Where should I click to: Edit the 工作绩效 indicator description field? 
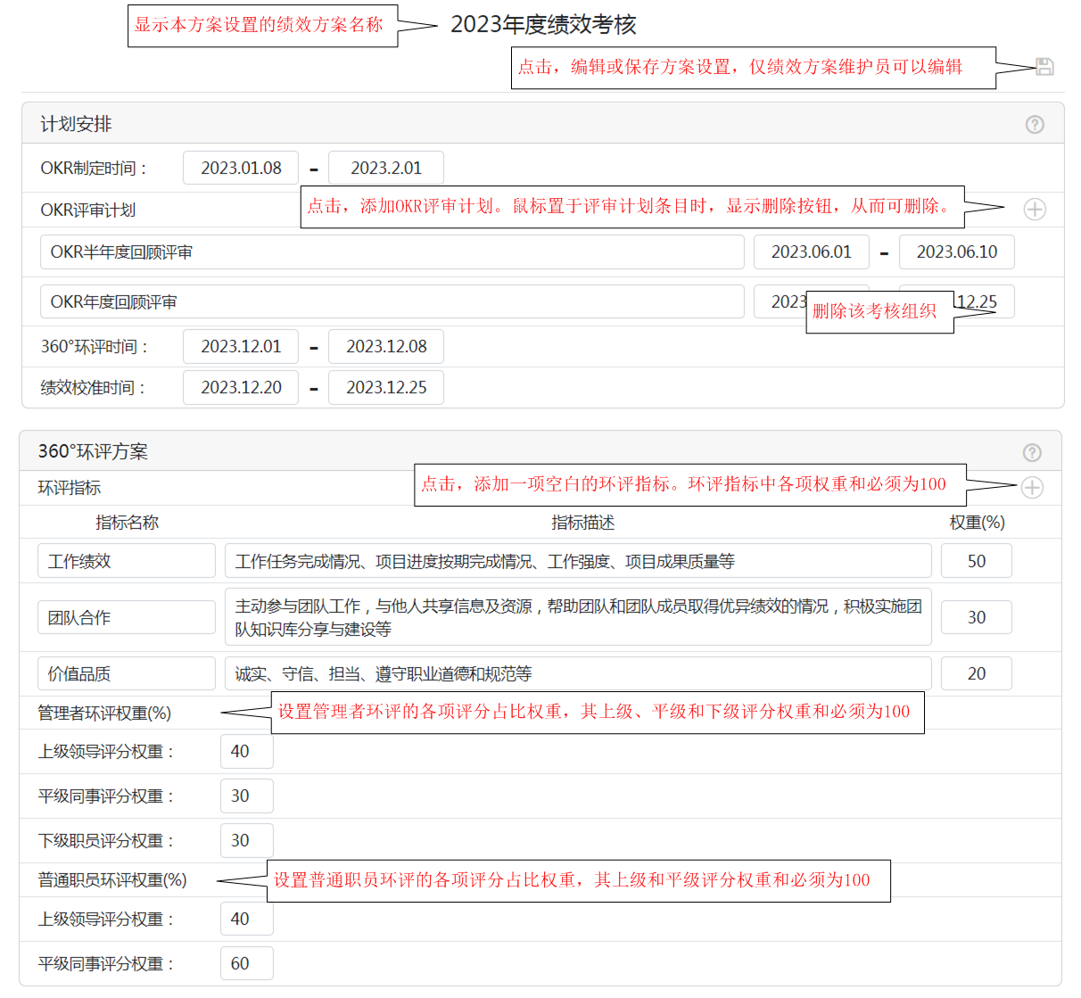pos(578,561)
